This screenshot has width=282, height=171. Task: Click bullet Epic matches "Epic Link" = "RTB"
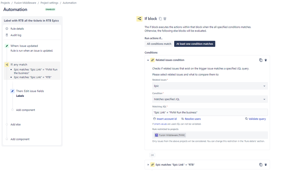click(32, 77)
